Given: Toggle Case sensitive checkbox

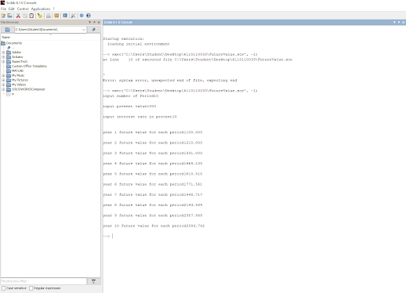Looking at the screenshot, I should (4, 288).
